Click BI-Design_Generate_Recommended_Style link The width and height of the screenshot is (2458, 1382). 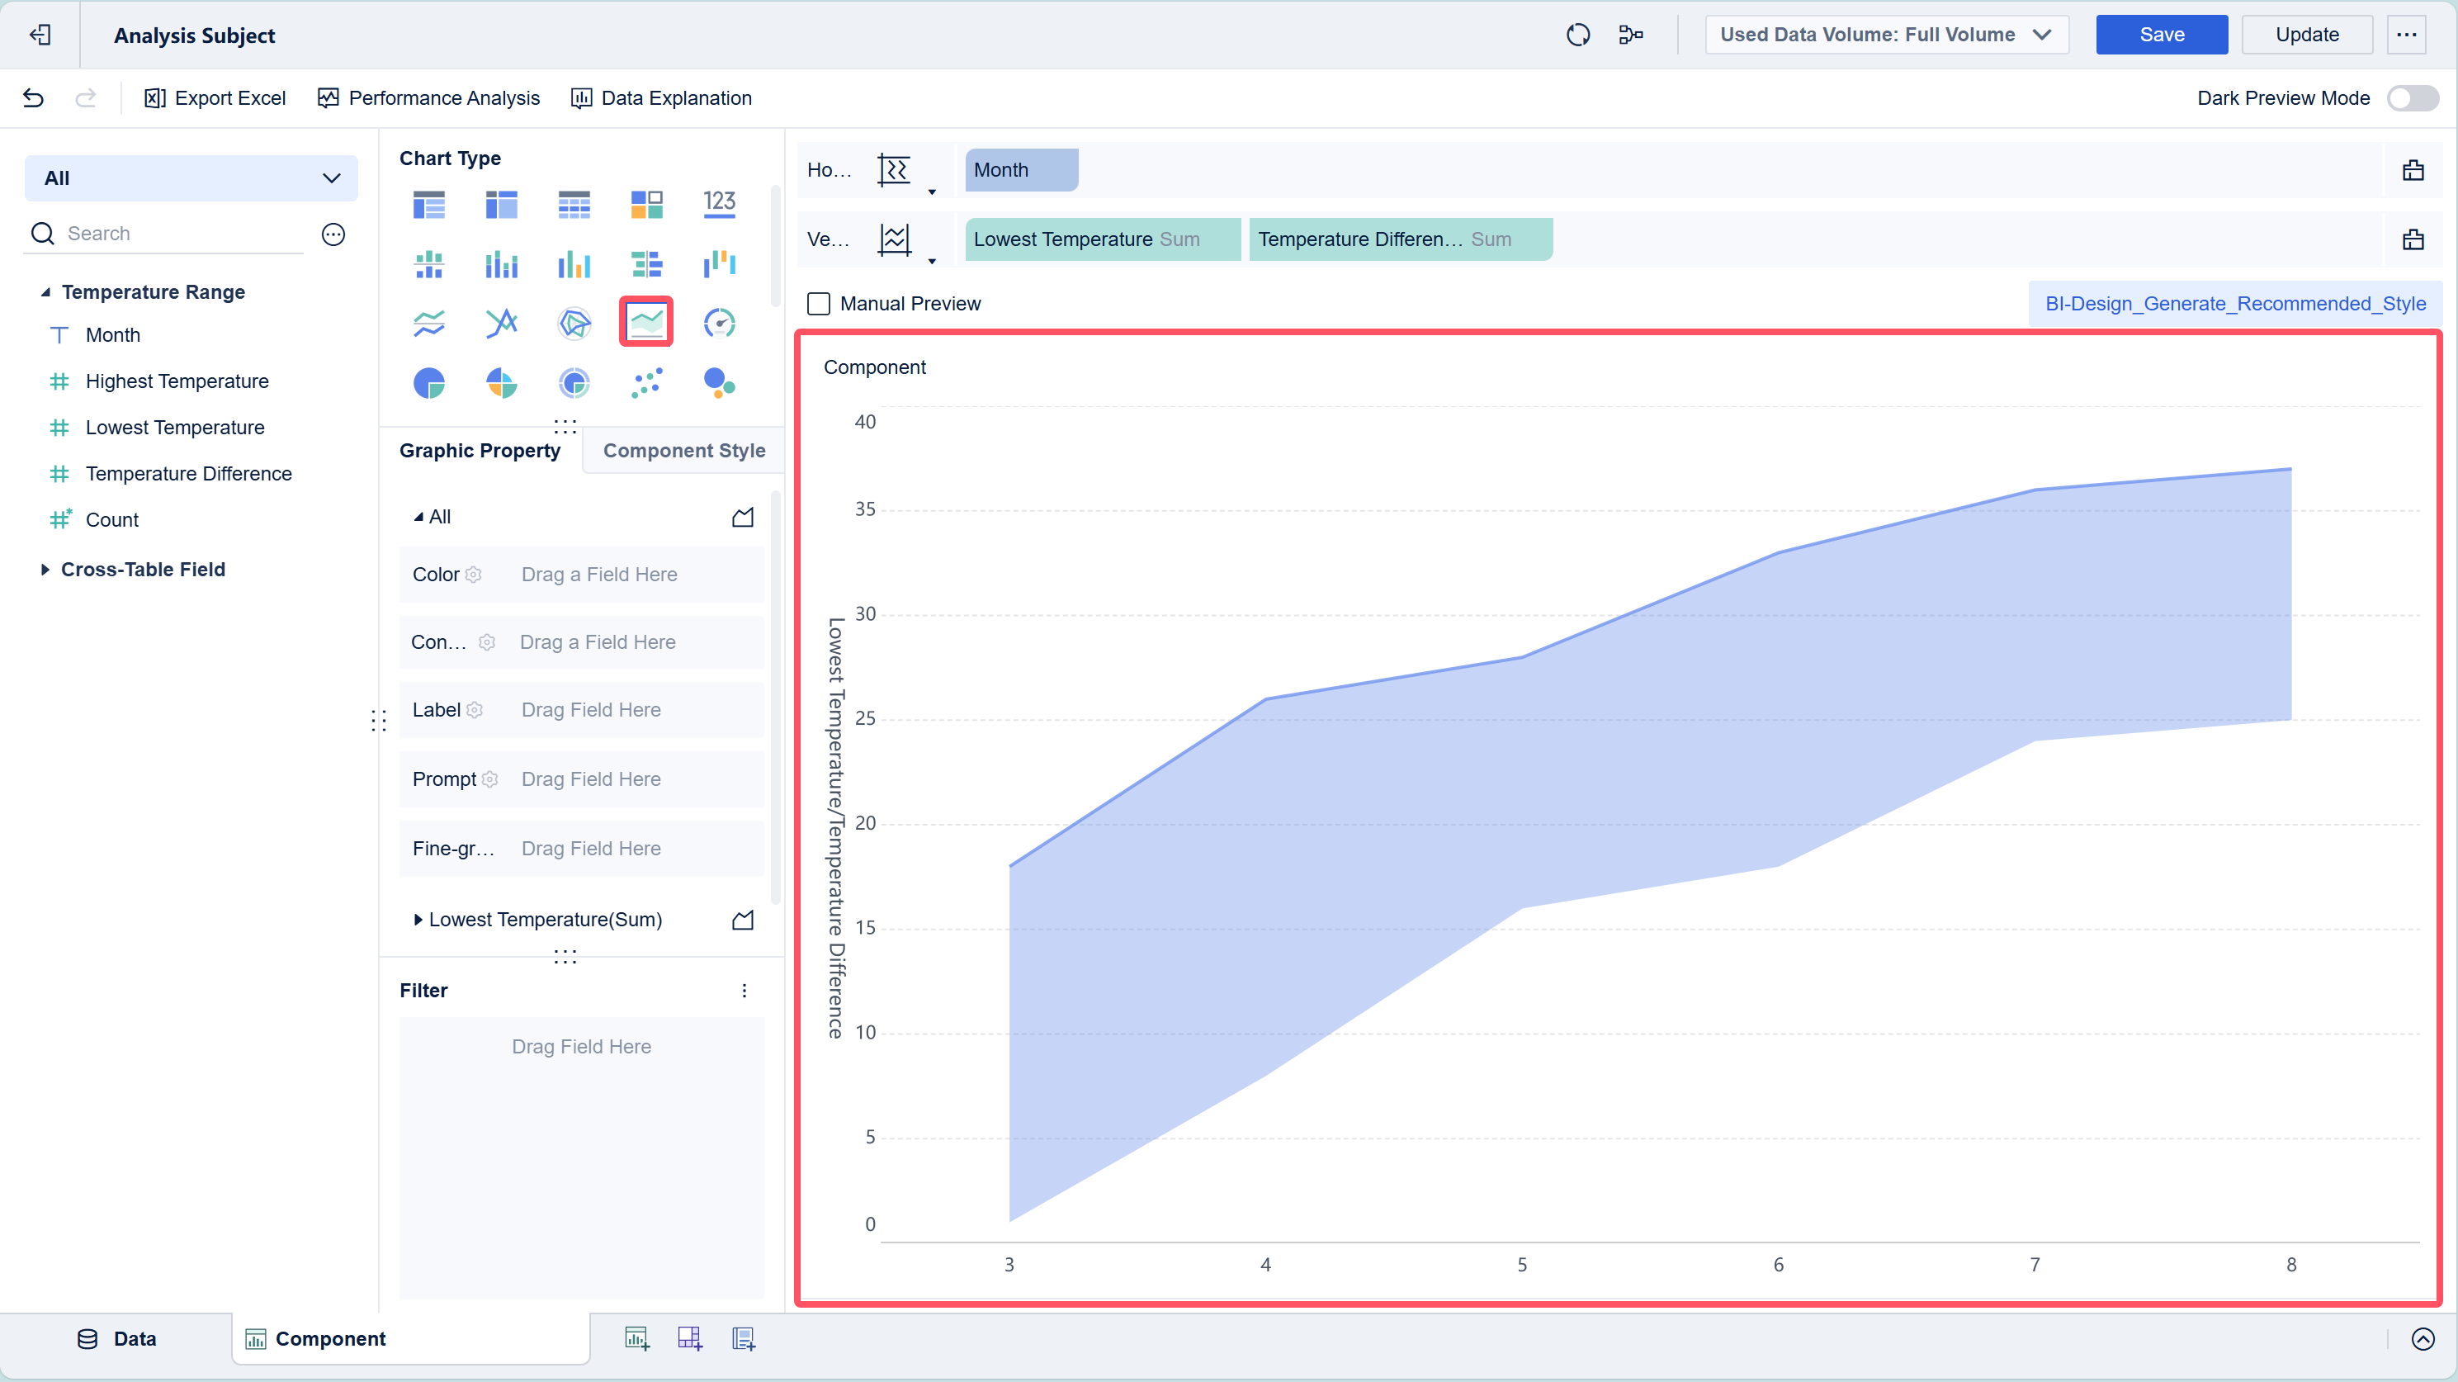tap(2233, 304)
